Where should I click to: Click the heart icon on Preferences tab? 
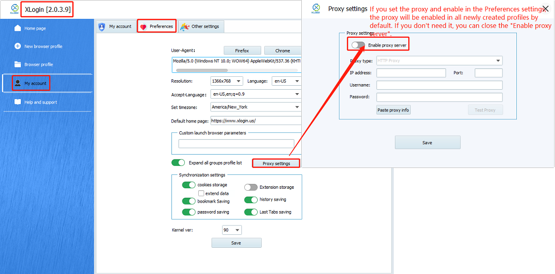(x=143, y=27)
